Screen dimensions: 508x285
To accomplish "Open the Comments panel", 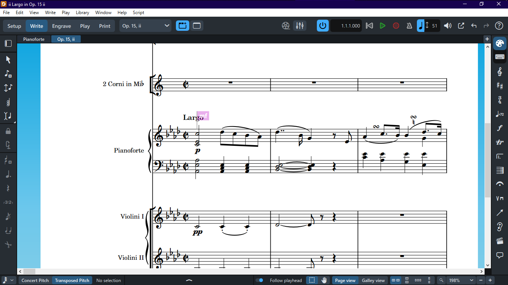I will pos(500,255).
